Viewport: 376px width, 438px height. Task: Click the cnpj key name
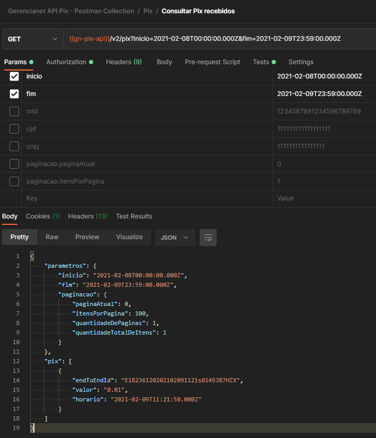33,146
